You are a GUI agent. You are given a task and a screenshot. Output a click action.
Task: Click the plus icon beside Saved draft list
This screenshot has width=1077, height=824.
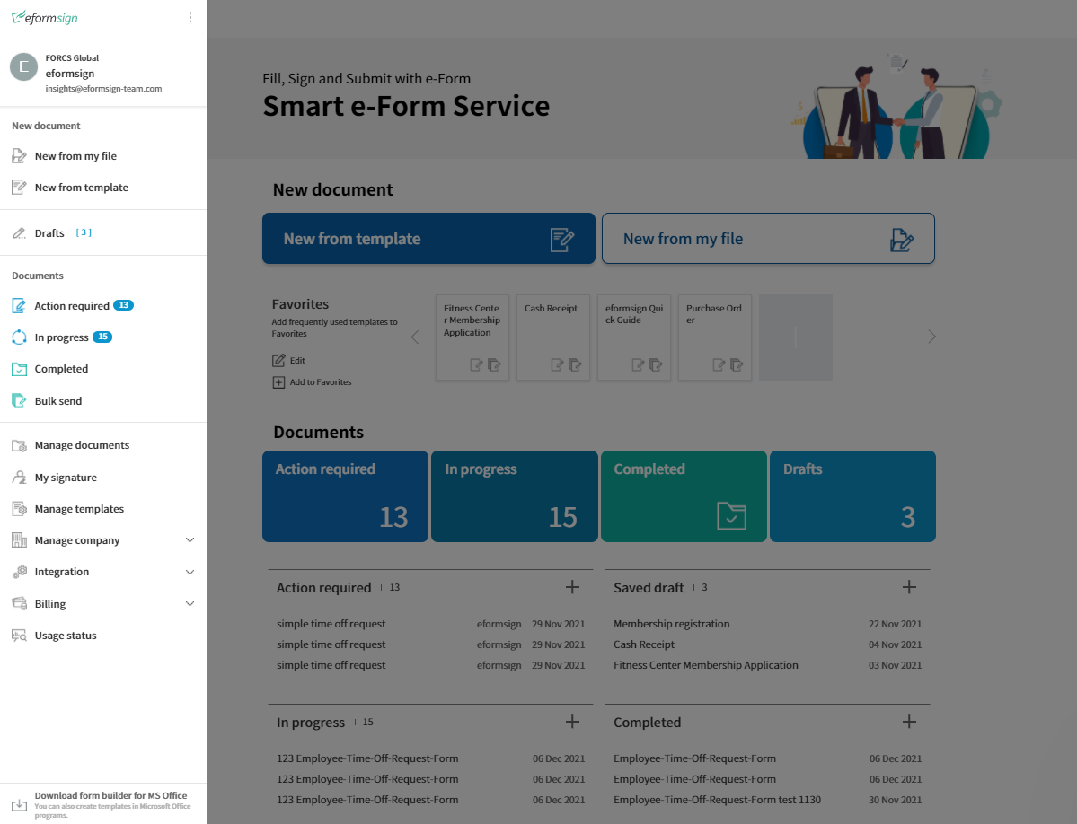[909, 587]
